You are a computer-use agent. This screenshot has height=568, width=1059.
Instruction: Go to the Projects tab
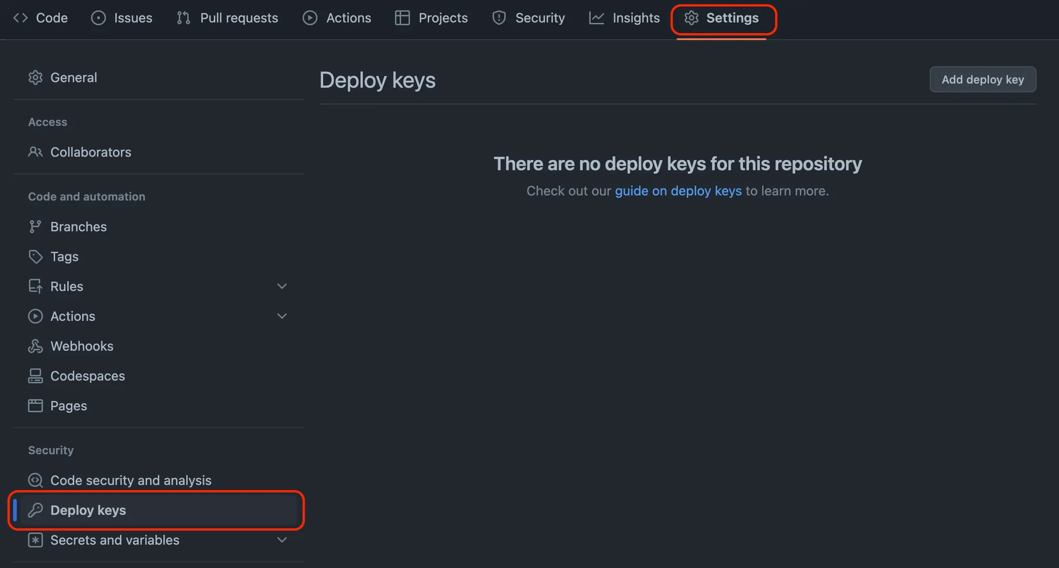click(x=431, y=18)
